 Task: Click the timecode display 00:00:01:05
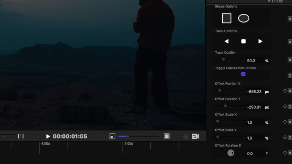click(x=70, y=136)
